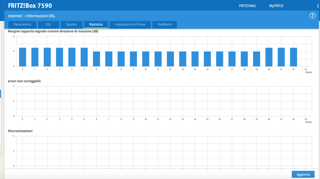The width and height of the screenshot is (320, 179).
Task: Click the signal-noise bar for hour 5
Action: point(84,57)
